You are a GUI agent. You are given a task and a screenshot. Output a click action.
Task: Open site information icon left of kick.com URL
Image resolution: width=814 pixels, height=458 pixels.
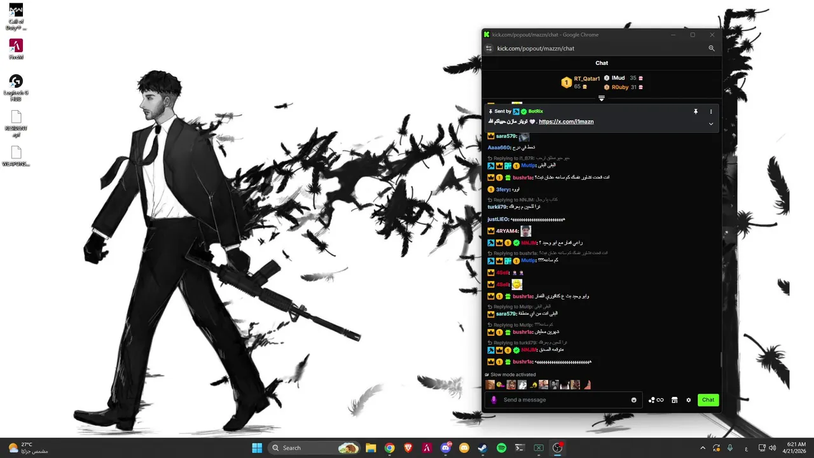(488, 48)
